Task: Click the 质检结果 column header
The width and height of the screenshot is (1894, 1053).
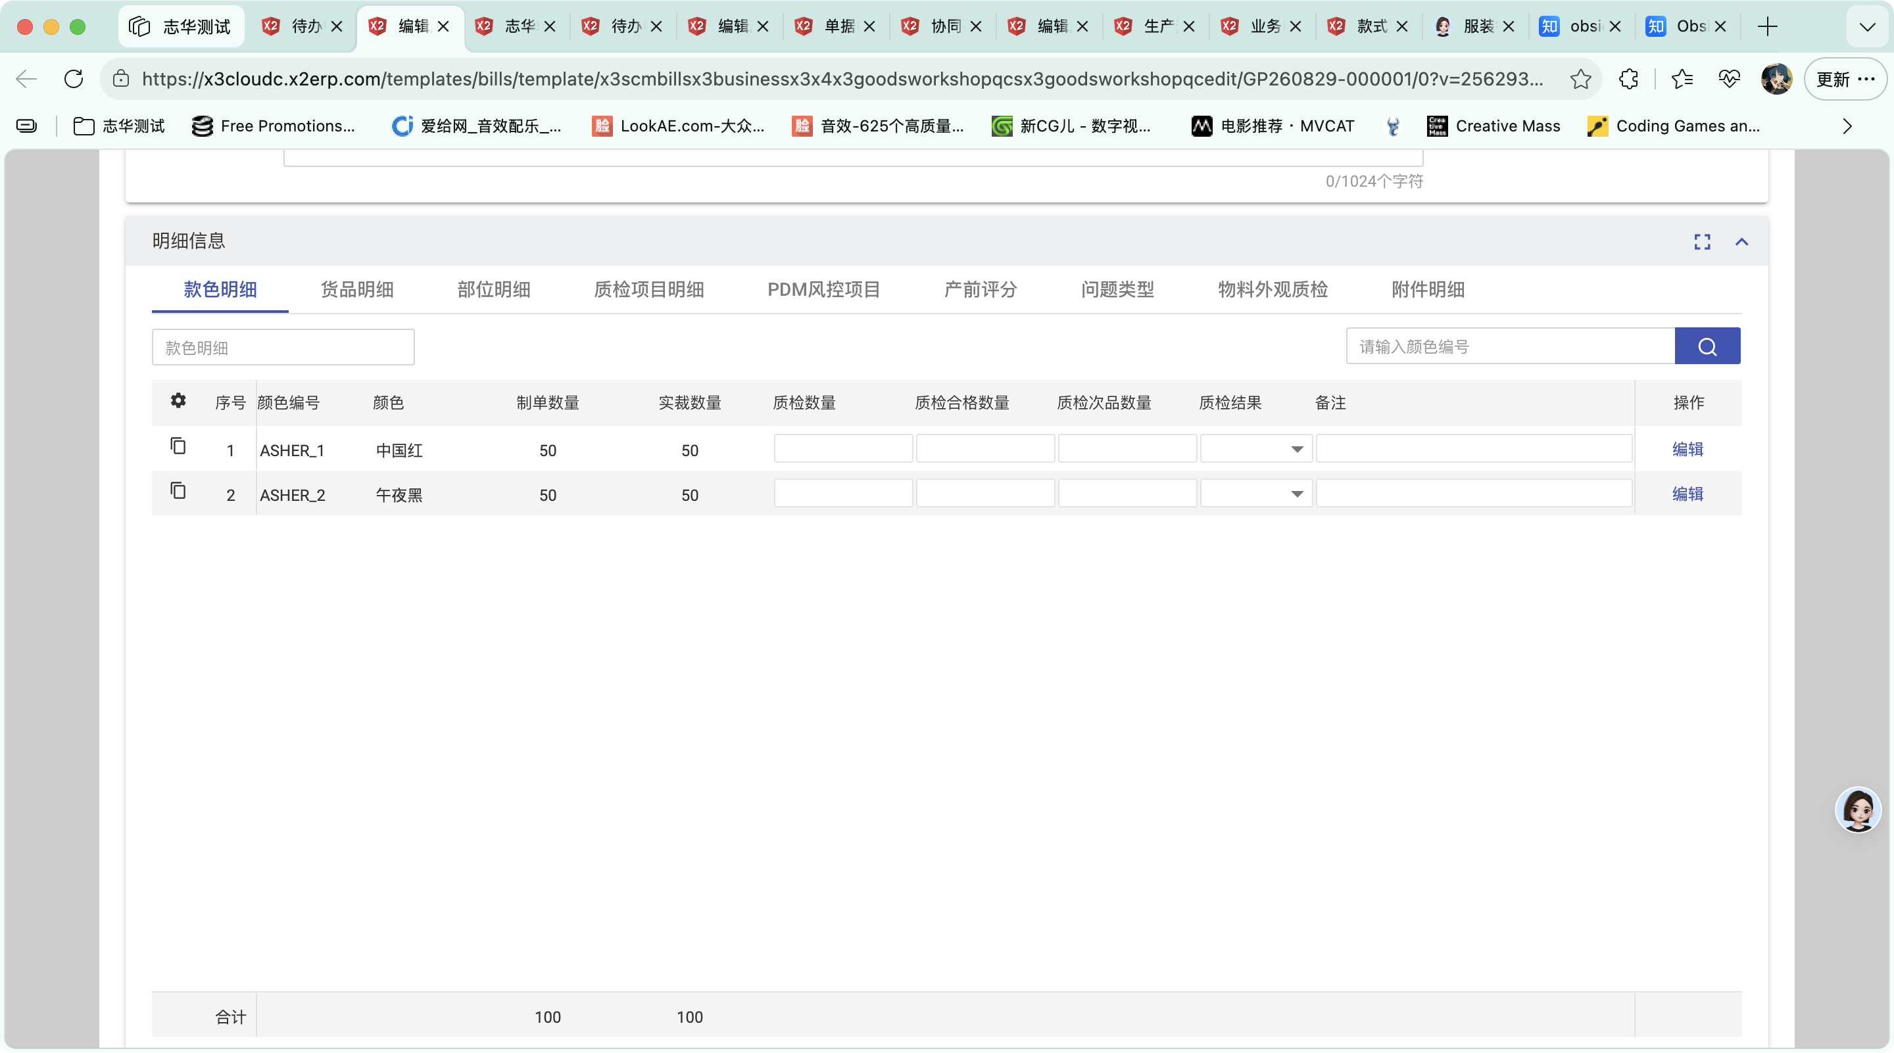Action: (x=1230, y=403)
